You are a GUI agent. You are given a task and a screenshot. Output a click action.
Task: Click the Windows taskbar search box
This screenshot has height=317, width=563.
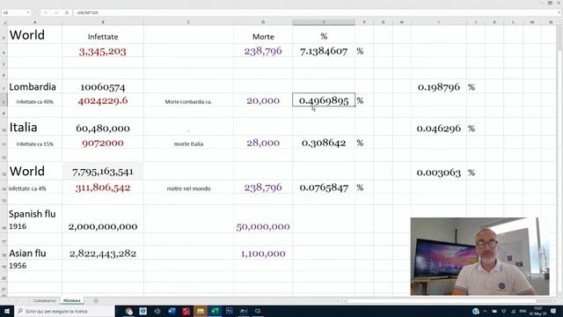(64, 311)
